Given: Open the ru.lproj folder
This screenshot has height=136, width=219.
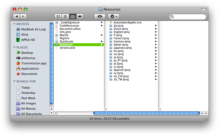Looking at the screenshot, I should coord(133,67).
